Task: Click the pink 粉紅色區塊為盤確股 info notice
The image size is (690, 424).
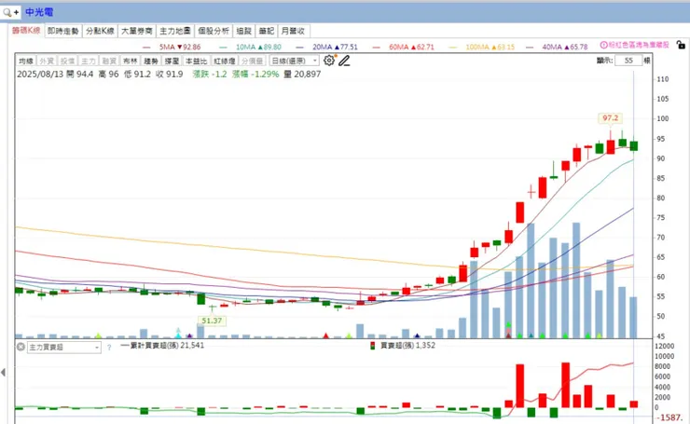Action: [x=635, y=45]
